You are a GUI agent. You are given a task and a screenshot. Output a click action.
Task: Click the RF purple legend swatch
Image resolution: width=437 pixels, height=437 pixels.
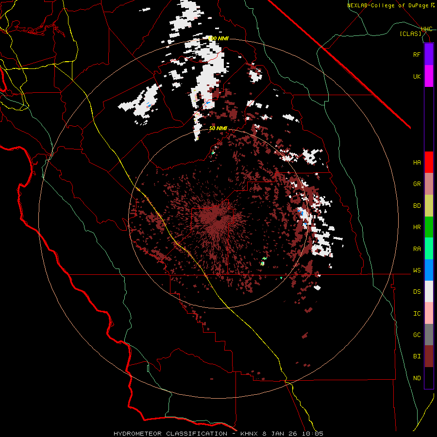(x=429, y=54)
